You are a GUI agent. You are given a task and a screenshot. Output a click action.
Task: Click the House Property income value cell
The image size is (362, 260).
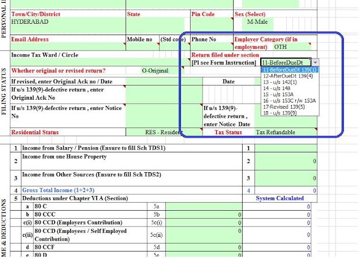click(286, 161)
